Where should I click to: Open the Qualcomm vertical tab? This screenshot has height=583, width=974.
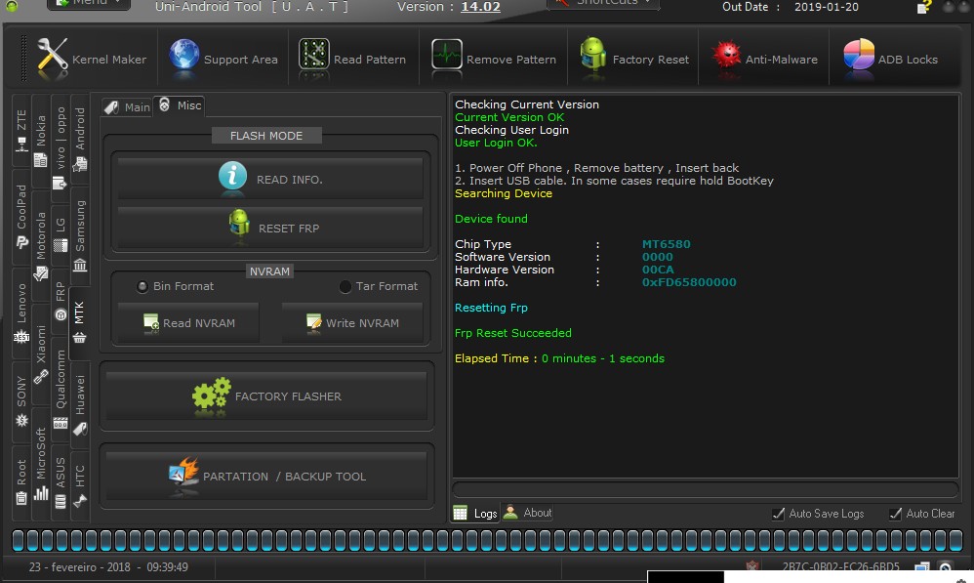coord(61,389)
